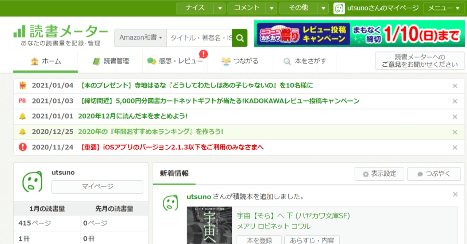Open the Amazon和書 search category selector
Viewport: 467px width, 244px height.
coord(140,38)
